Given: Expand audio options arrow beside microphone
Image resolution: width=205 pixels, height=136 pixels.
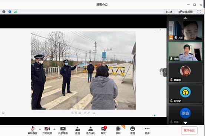Looking at the screenshot, I should coord(40,129).
